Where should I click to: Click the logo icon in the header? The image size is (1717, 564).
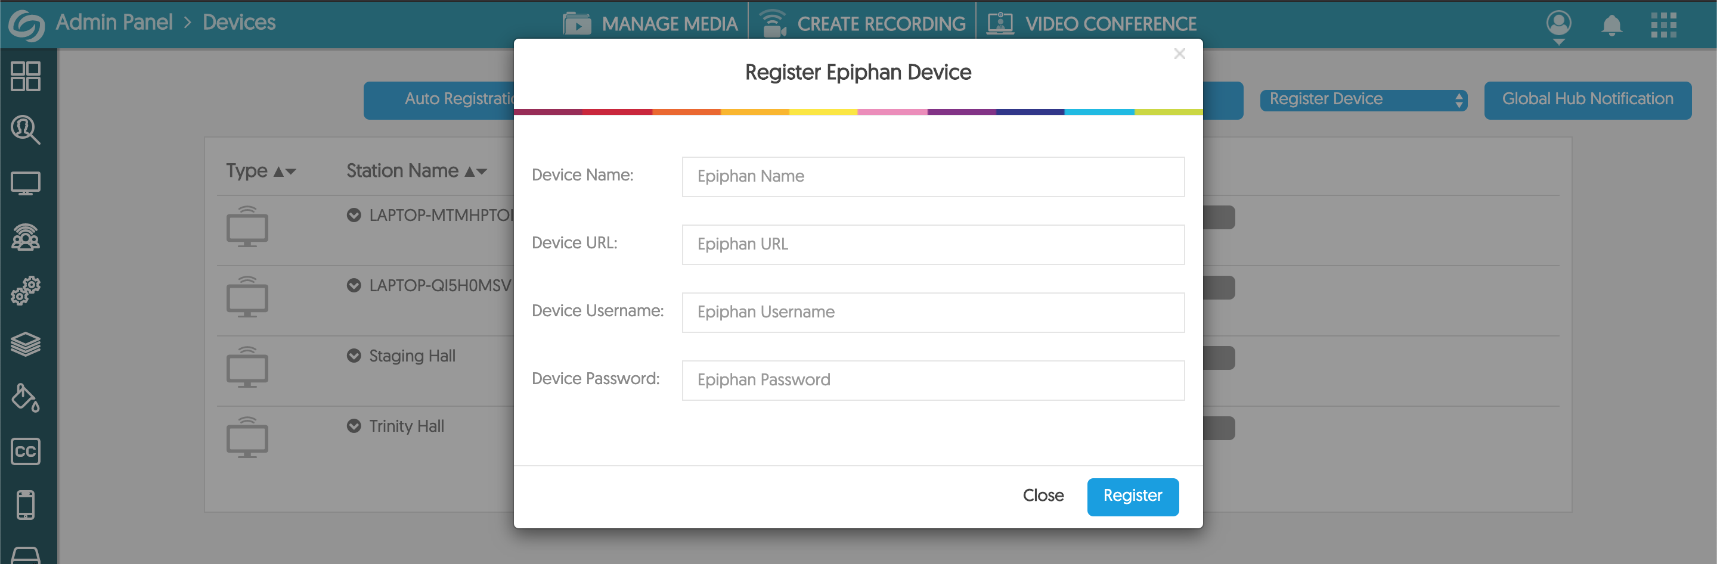pos(27,25)
